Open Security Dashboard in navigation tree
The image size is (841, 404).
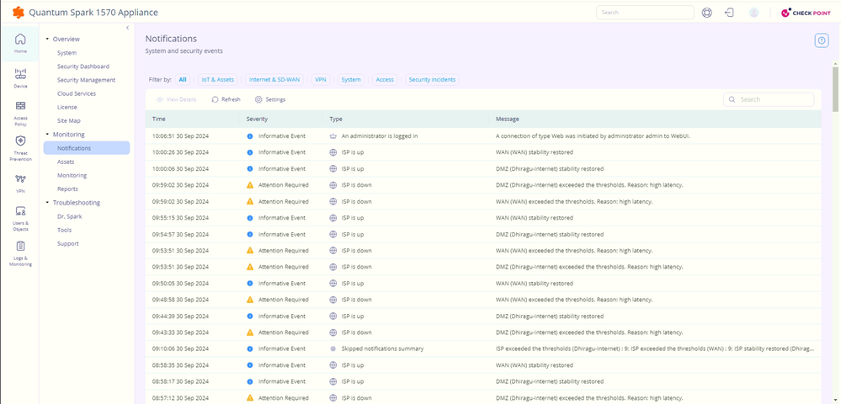(83, 66)
